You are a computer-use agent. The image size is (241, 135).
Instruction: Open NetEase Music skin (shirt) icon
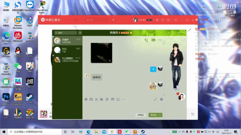pos(163,20)
